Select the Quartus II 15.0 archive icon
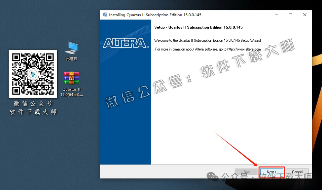The image size is (322, 190). 71,83
